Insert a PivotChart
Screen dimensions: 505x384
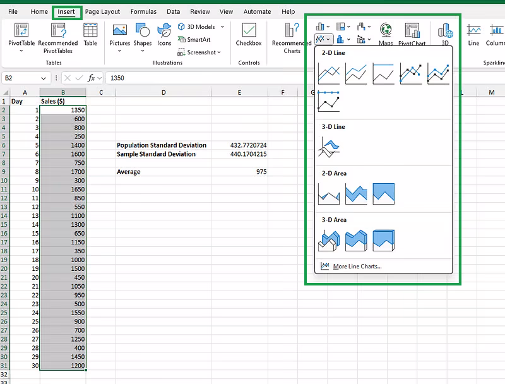pos(412,30)
